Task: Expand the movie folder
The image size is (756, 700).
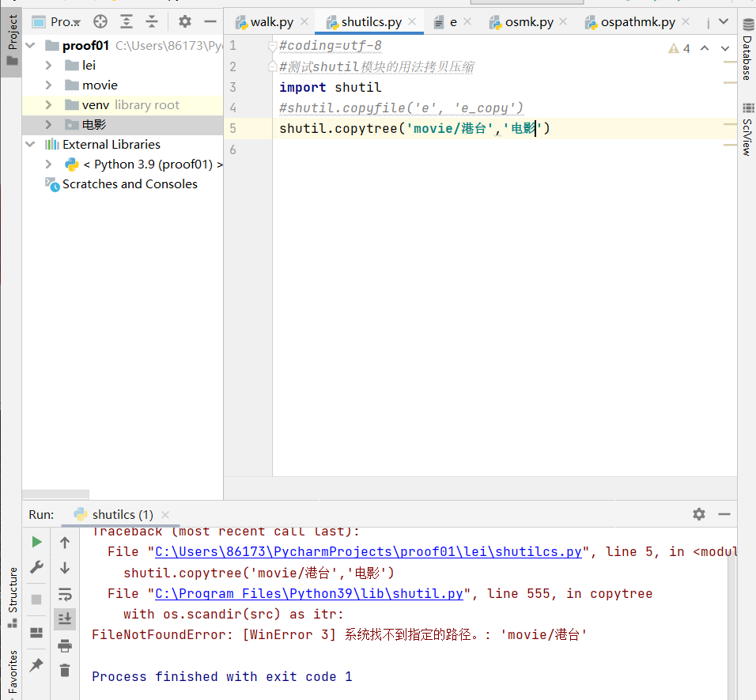Action: pos(48,85)
